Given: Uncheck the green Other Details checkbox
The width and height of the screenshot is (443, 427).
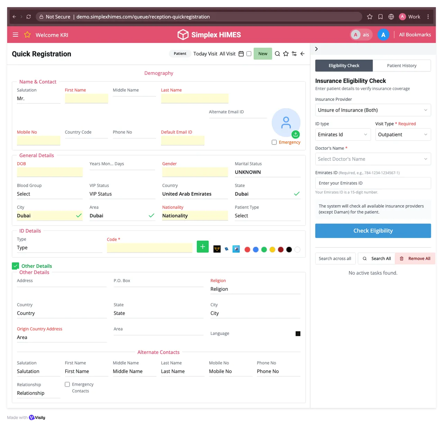Looking at the screenshot, I should point(16,266).
